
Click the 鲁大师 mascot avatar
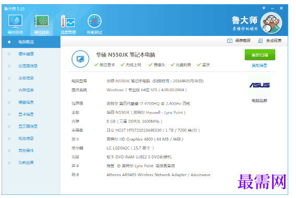pos(272,23)
